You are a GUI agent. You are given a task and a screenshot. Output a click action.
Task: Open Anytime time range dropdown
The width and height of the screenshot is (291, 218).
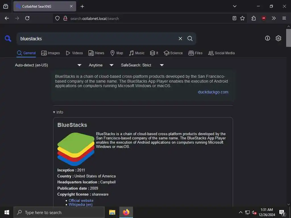coord(101,65)
